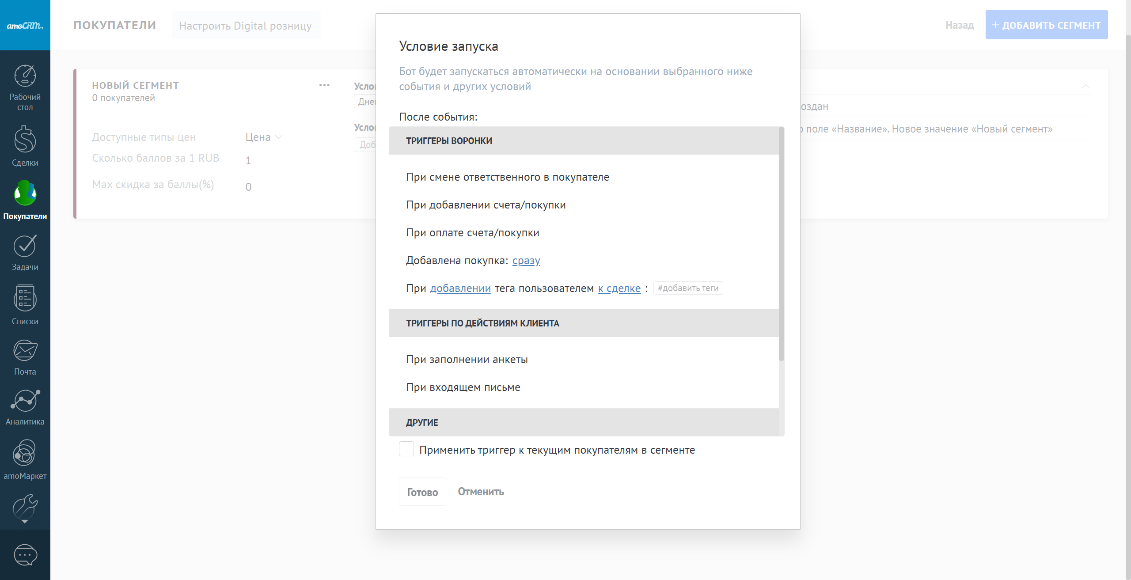The width and height of the screenshot is (1131, 580).
Task: Open the chat bubble icon in sidebar
Action: coord(25,555)
